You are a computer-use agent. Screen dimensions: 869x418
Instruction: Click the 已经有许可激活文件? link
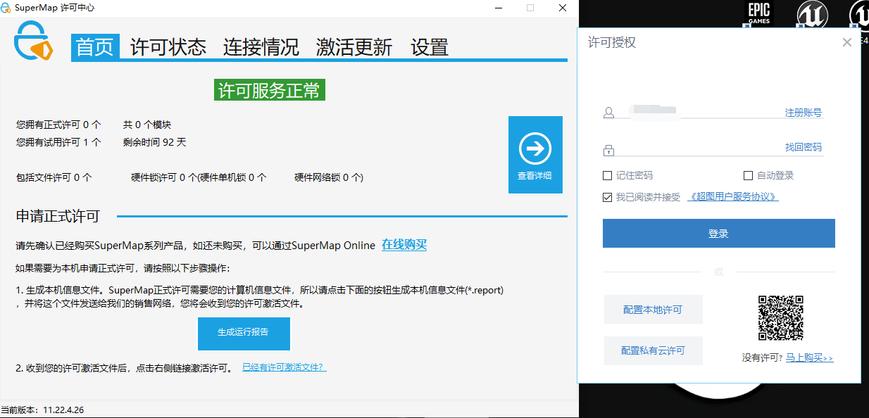285,367
